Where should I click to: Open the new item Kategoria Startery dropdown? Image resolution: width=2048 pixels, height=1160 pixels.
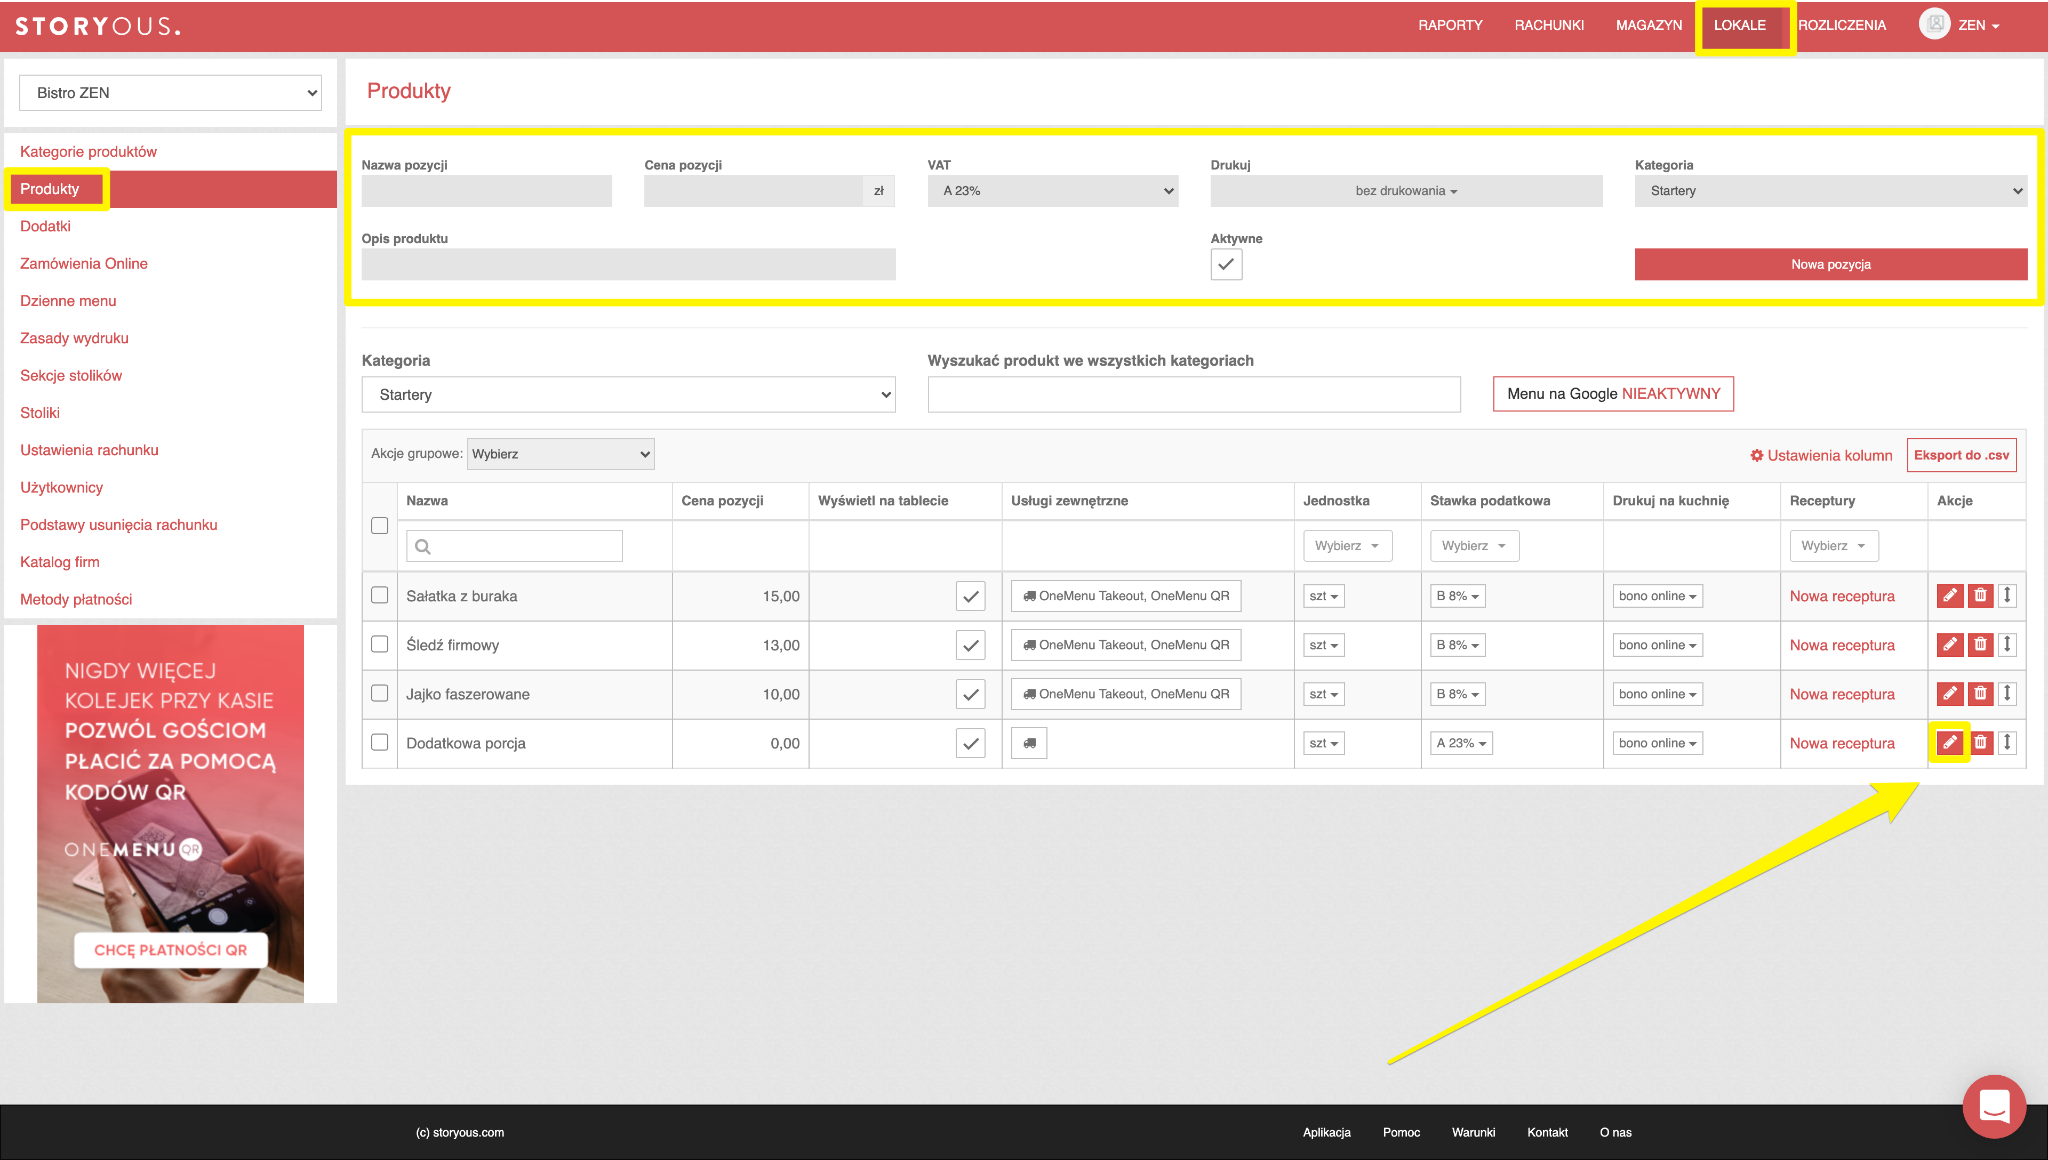click(1830, 190)
